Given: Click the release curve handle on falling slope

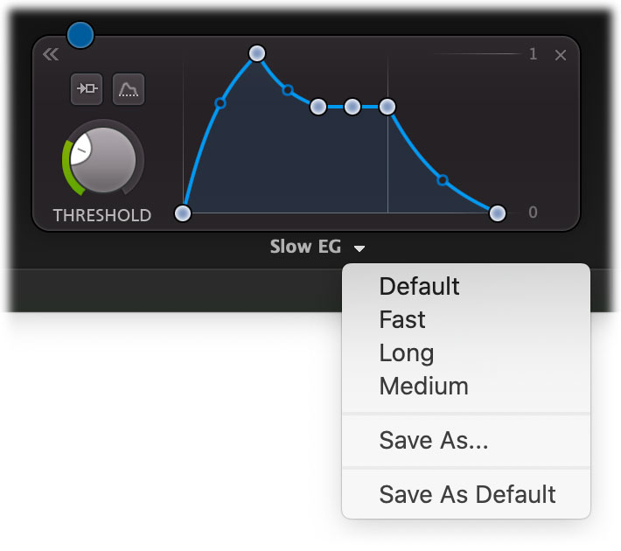Looking at the screenshot, I should click(x=443, y=180).
